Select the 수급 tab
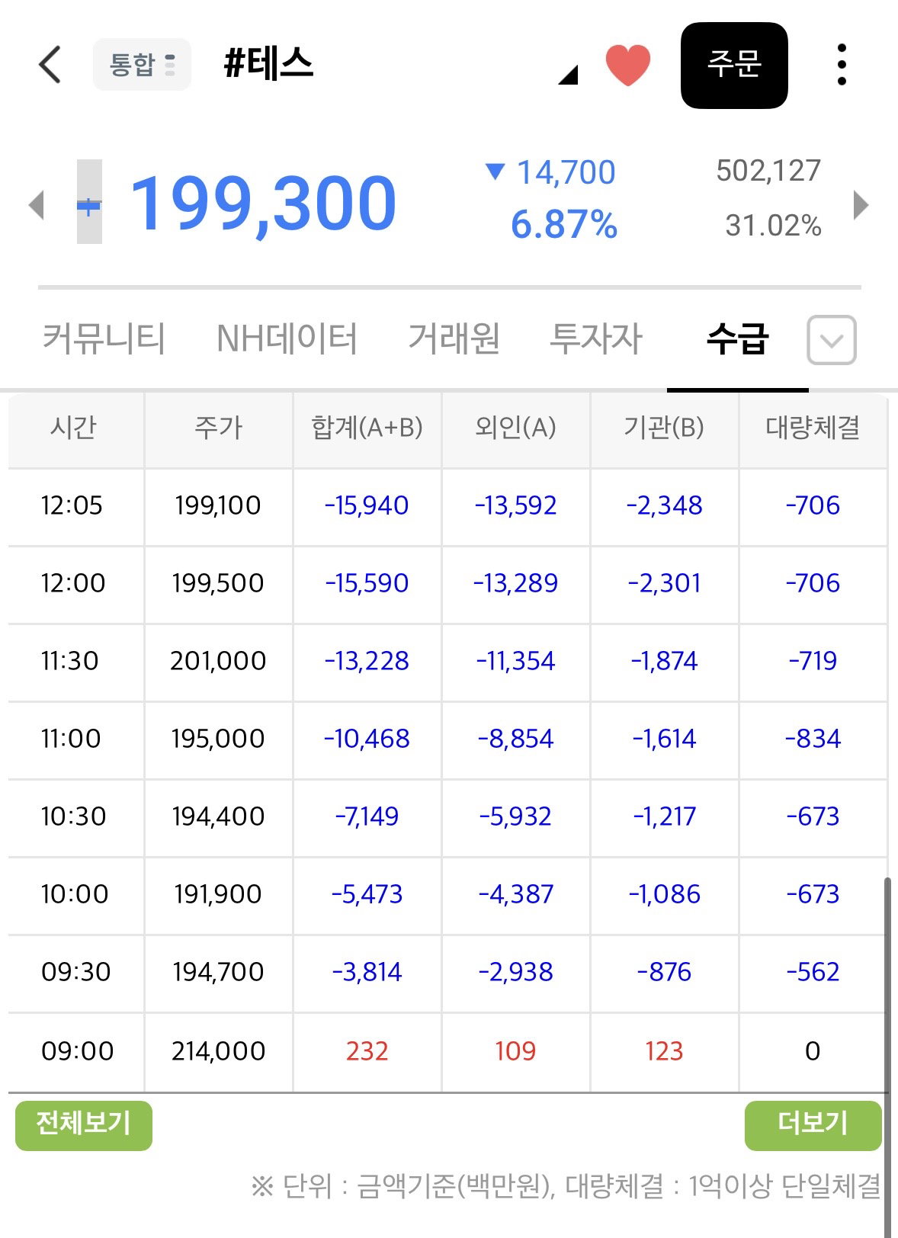The image size is (898, 1238). pos(737,338)
